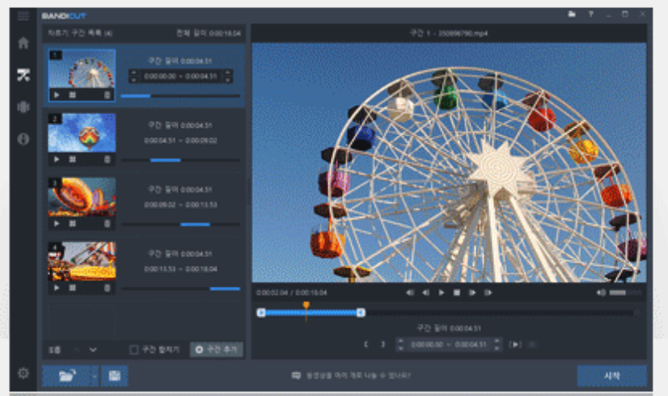Viewport: 668px width, 396px height.
Task: Open a video file with folder button
Action: click(66, 376)
